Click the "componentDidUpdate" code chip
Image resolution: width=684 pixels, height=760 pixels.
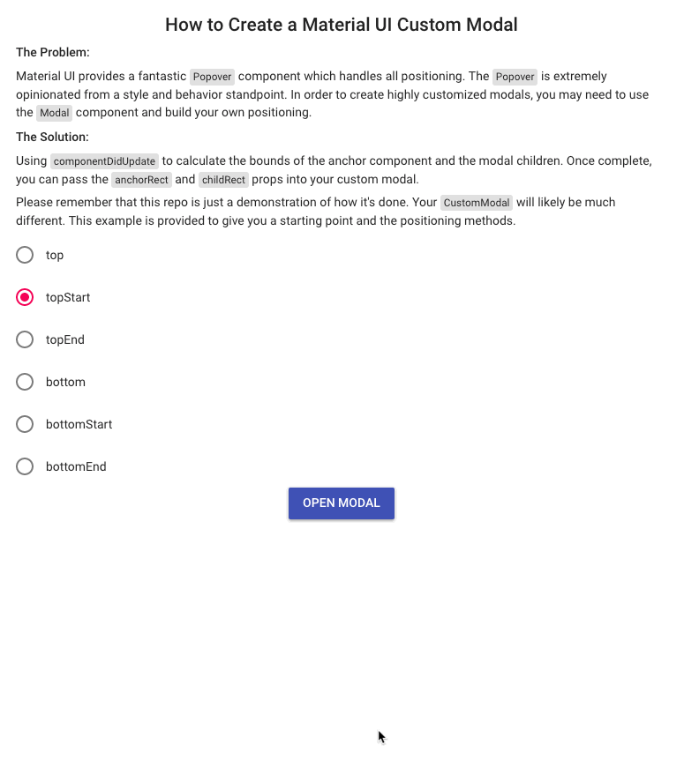[103, 161]
